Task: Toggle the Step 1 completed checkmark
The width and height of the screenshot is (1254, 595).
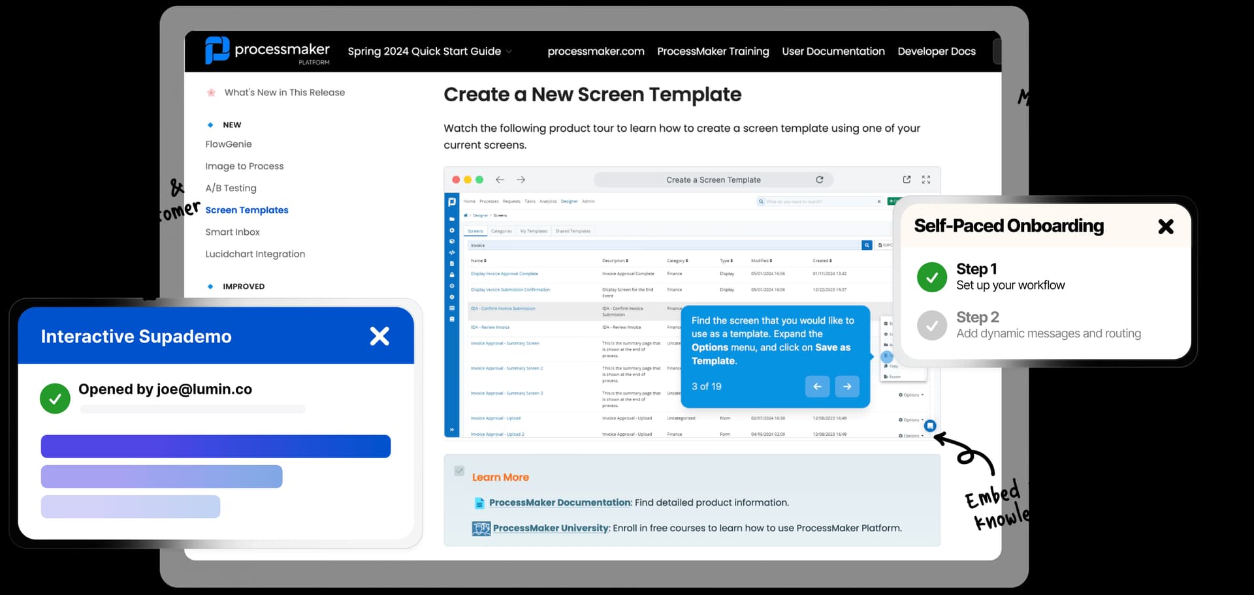Action: tap(932, 277)
